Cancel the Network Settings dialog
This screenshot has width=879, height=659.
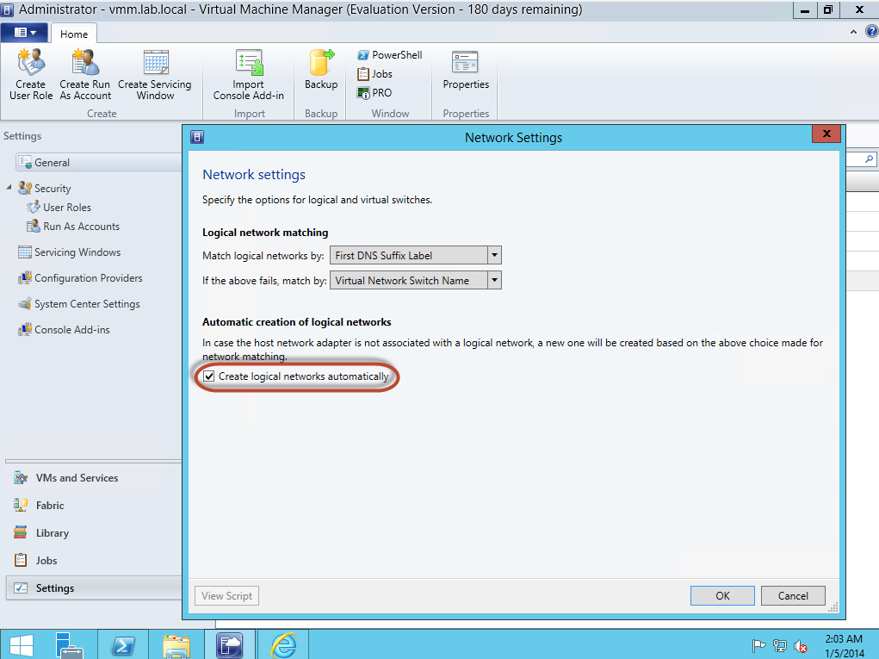click(793, 595)
